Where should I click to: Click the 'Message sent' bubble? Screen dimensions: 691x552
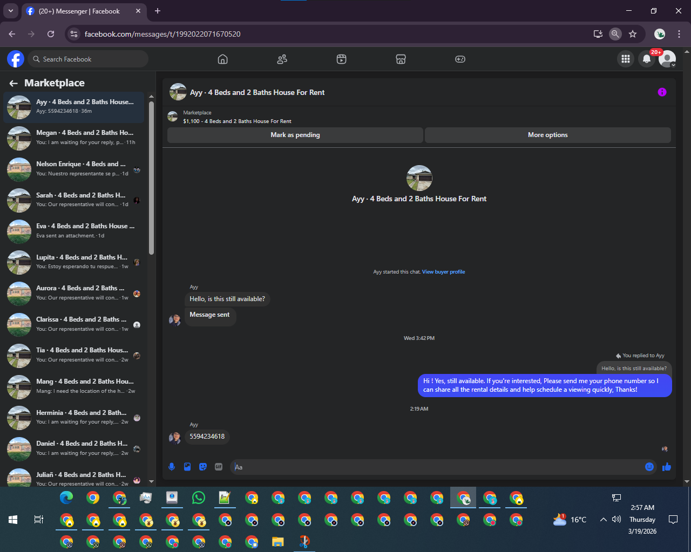coord(210,317)
